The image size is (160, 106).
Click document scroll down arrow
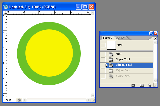click(93, 95)
